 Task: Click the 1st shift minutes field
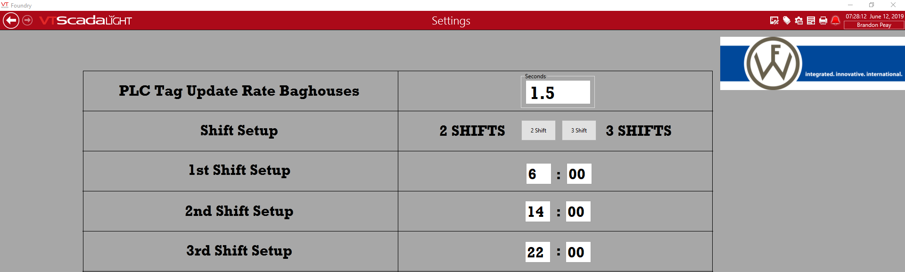click(578, 174)
